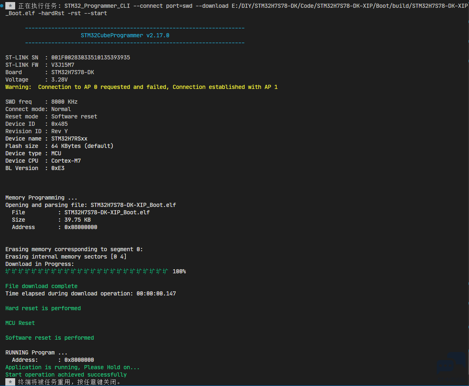Image resolution: width=469 pixels, height=386 pixels.
Task: Click the executing task command line at top
Action: pyautogui.click(x=243, y=6)
